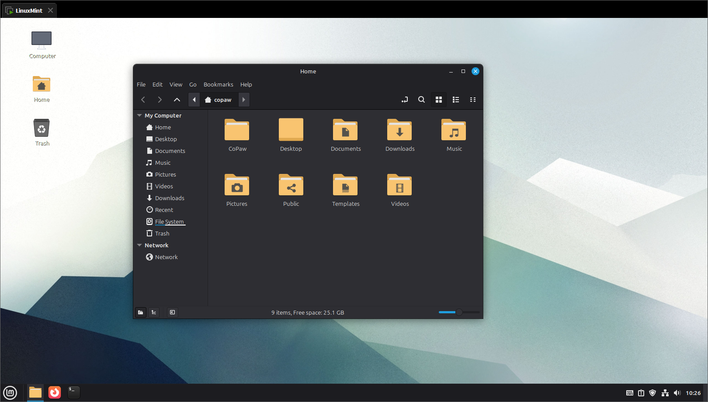Open the Trash icon on desktop
Screen dimensions: 708x402
tap(42, 128)
